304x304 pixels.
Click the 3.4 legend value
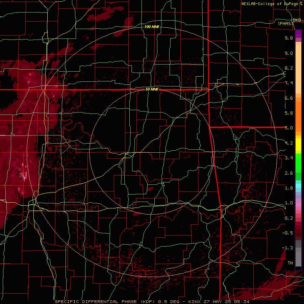pyautogui.click(x=289, y=158)
